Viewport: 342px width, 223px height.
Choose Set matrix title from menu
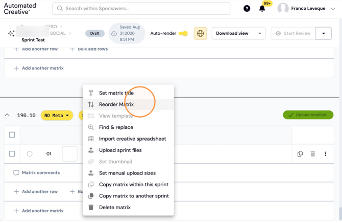(x=128, y=93)
